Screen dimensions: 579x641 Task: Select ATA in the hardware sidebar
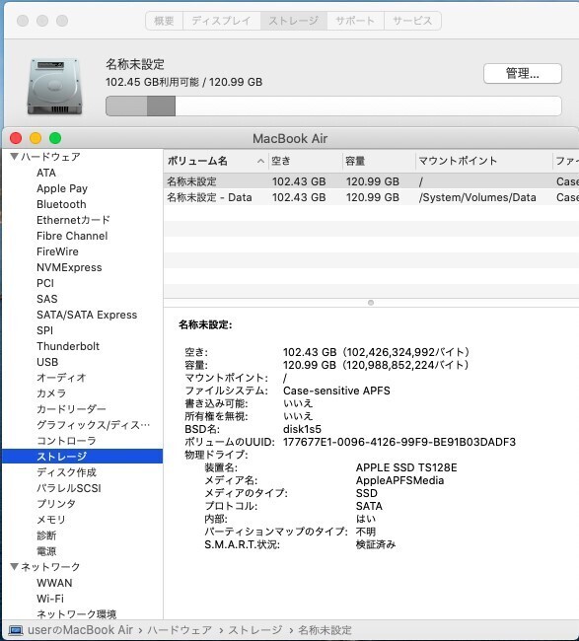(x=46, y=173)
